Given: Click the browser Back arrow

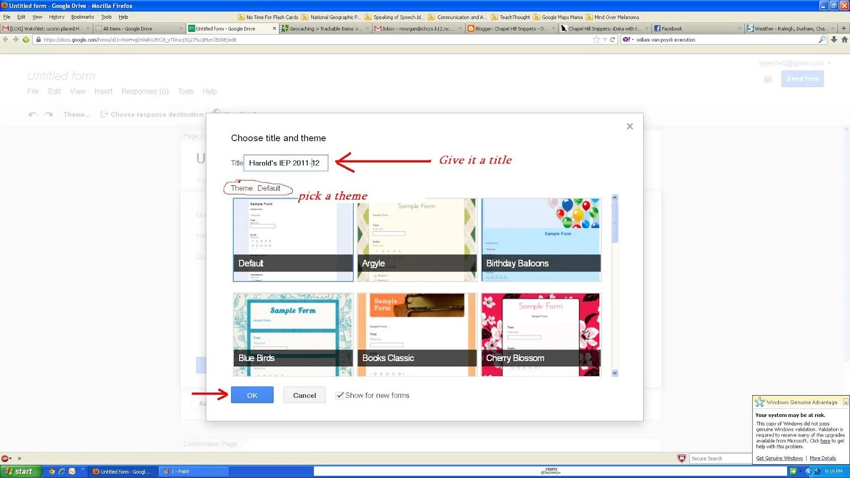Looking at the screenshot, I should [6, 39].
